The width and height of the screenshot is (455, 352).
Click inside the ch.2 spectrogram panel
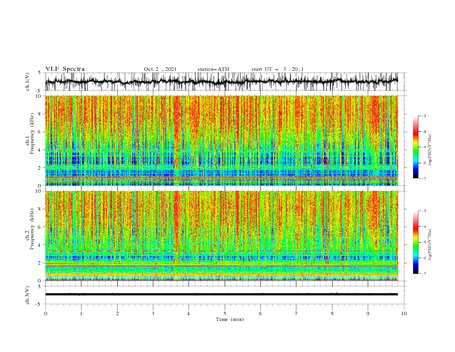[222, 236]
